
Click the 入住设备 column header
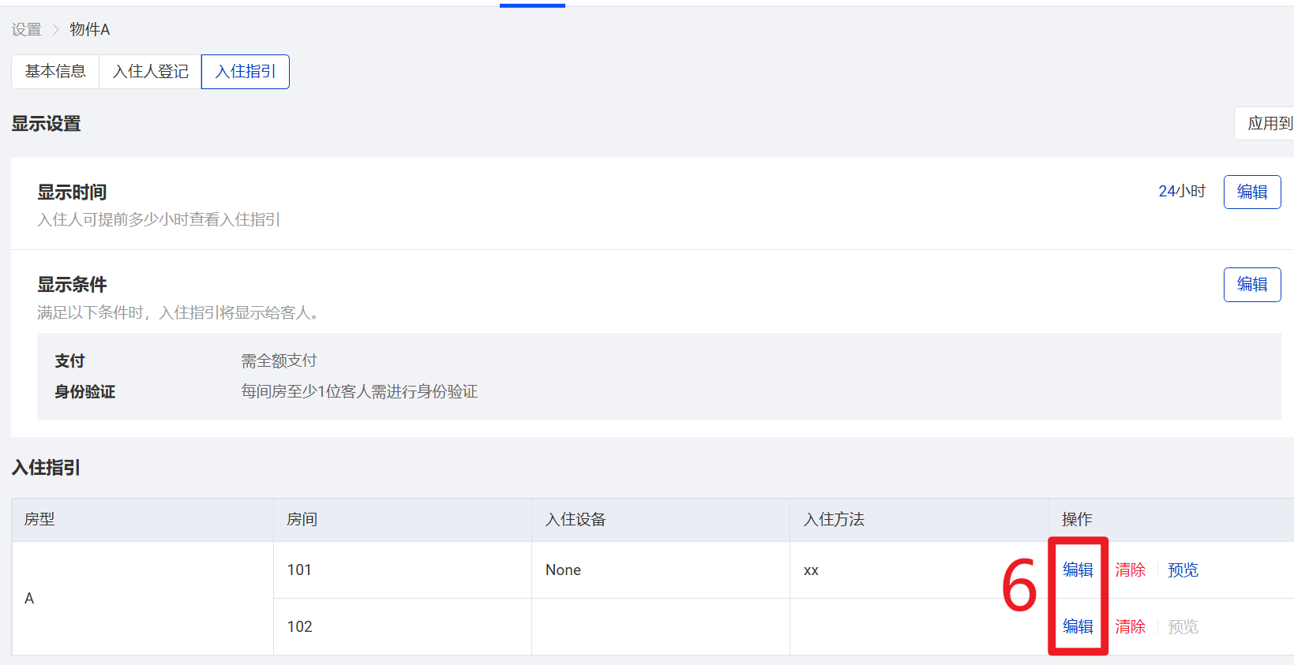pos(576,520)
